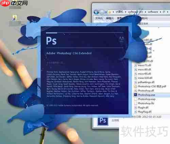This screenshot has width=170, height=144.
Task: Click the Explorer forward navigation button
Action: [102, 12]
